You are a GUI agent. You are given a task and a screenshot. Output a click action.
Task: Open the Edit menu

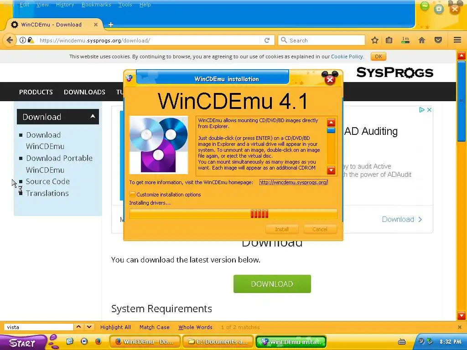[25, 5]
